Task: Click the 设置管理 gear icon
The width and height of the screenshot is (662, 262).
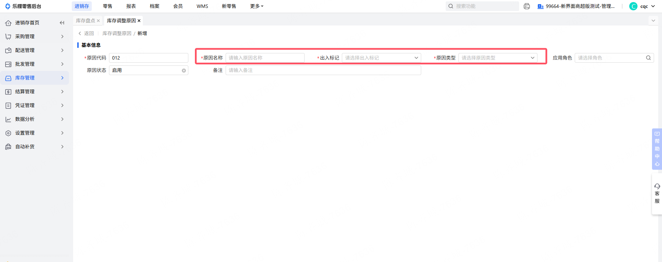Action: (8, 133)
